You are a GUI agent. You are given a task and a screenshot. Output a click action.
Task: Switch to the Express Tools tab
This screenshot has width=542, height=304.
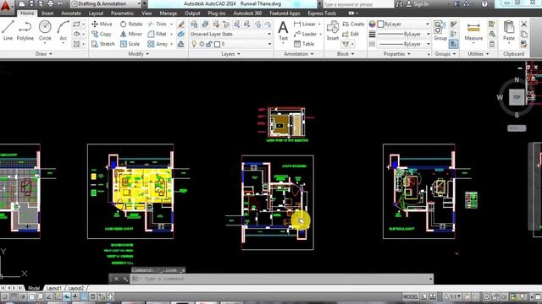322,14
